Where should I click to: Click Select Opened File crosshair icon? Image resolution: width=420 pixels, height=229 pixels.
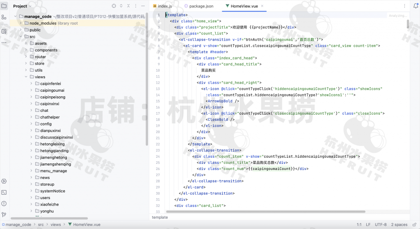[114, 6]
